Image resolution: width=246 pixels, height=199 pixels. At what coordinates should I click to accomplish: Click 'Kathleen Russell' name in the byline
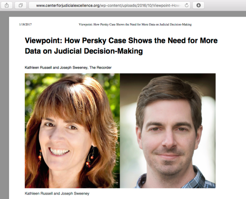pos(38,68)
